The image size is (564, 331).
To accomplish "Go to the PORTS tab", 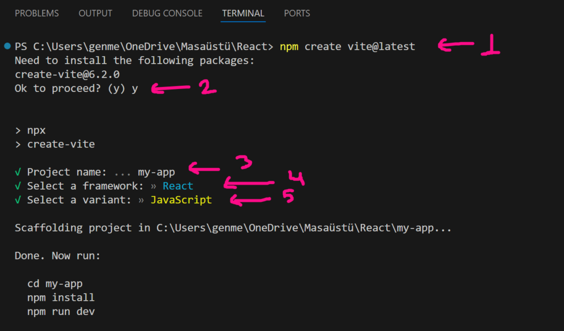I will point(297,13).
